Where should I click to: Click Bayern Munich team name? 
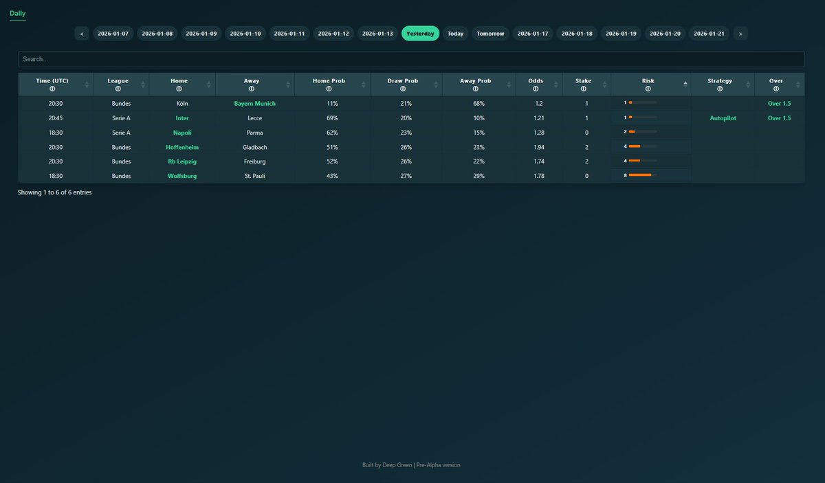click(x=255, y=104)
